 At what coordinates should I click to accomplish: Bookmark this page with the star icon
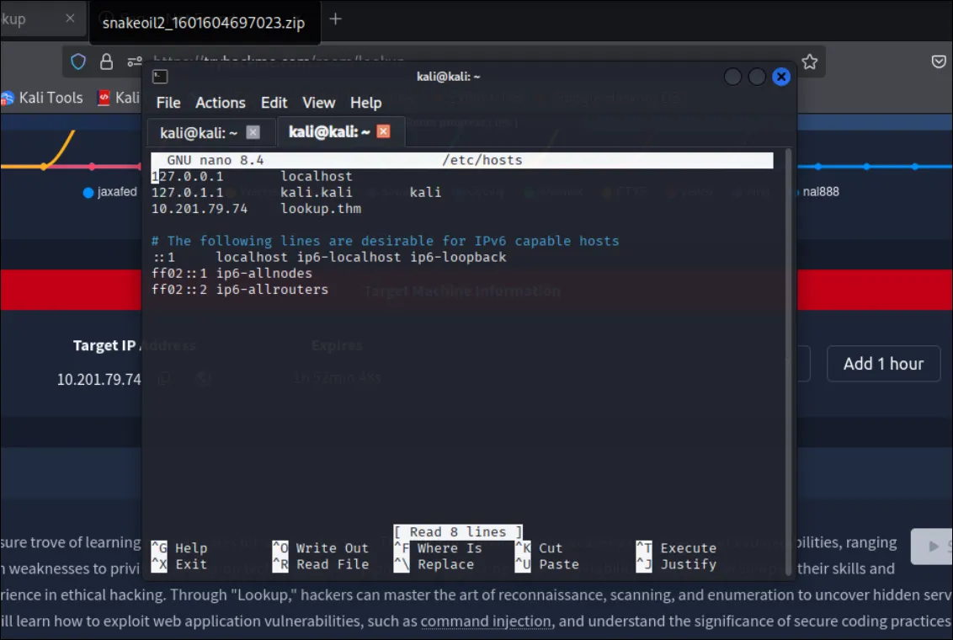coord(809,61)
